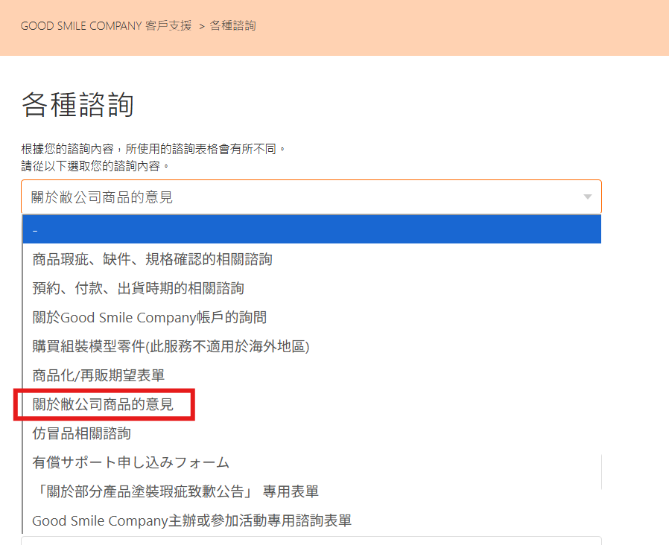Click the 根據您的諮詢內容 instruction text line
This screenshot has width=669, height=545.
153,150
